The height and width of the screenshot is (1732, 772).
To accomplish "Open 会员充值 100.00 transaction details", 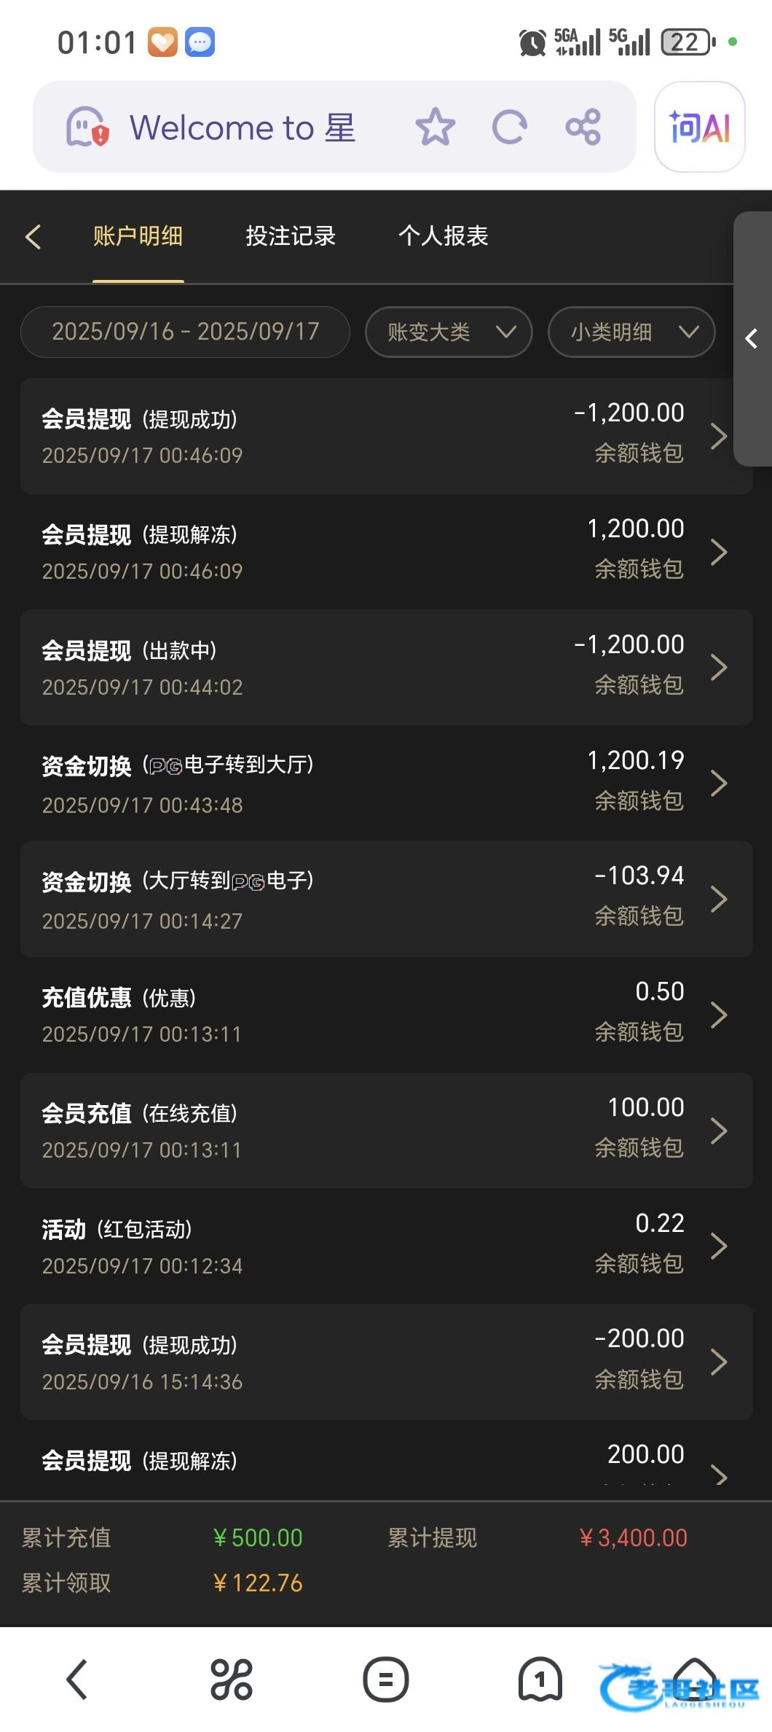I will (x=386, y=1130).
